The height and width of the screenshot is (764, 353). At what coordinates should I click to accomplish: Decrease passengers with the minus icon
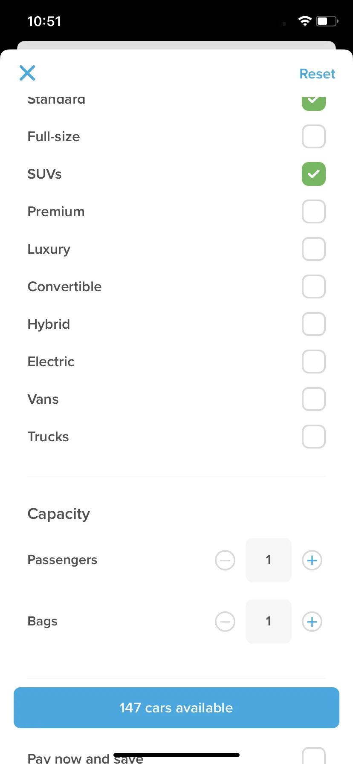(x=225, y=560)
